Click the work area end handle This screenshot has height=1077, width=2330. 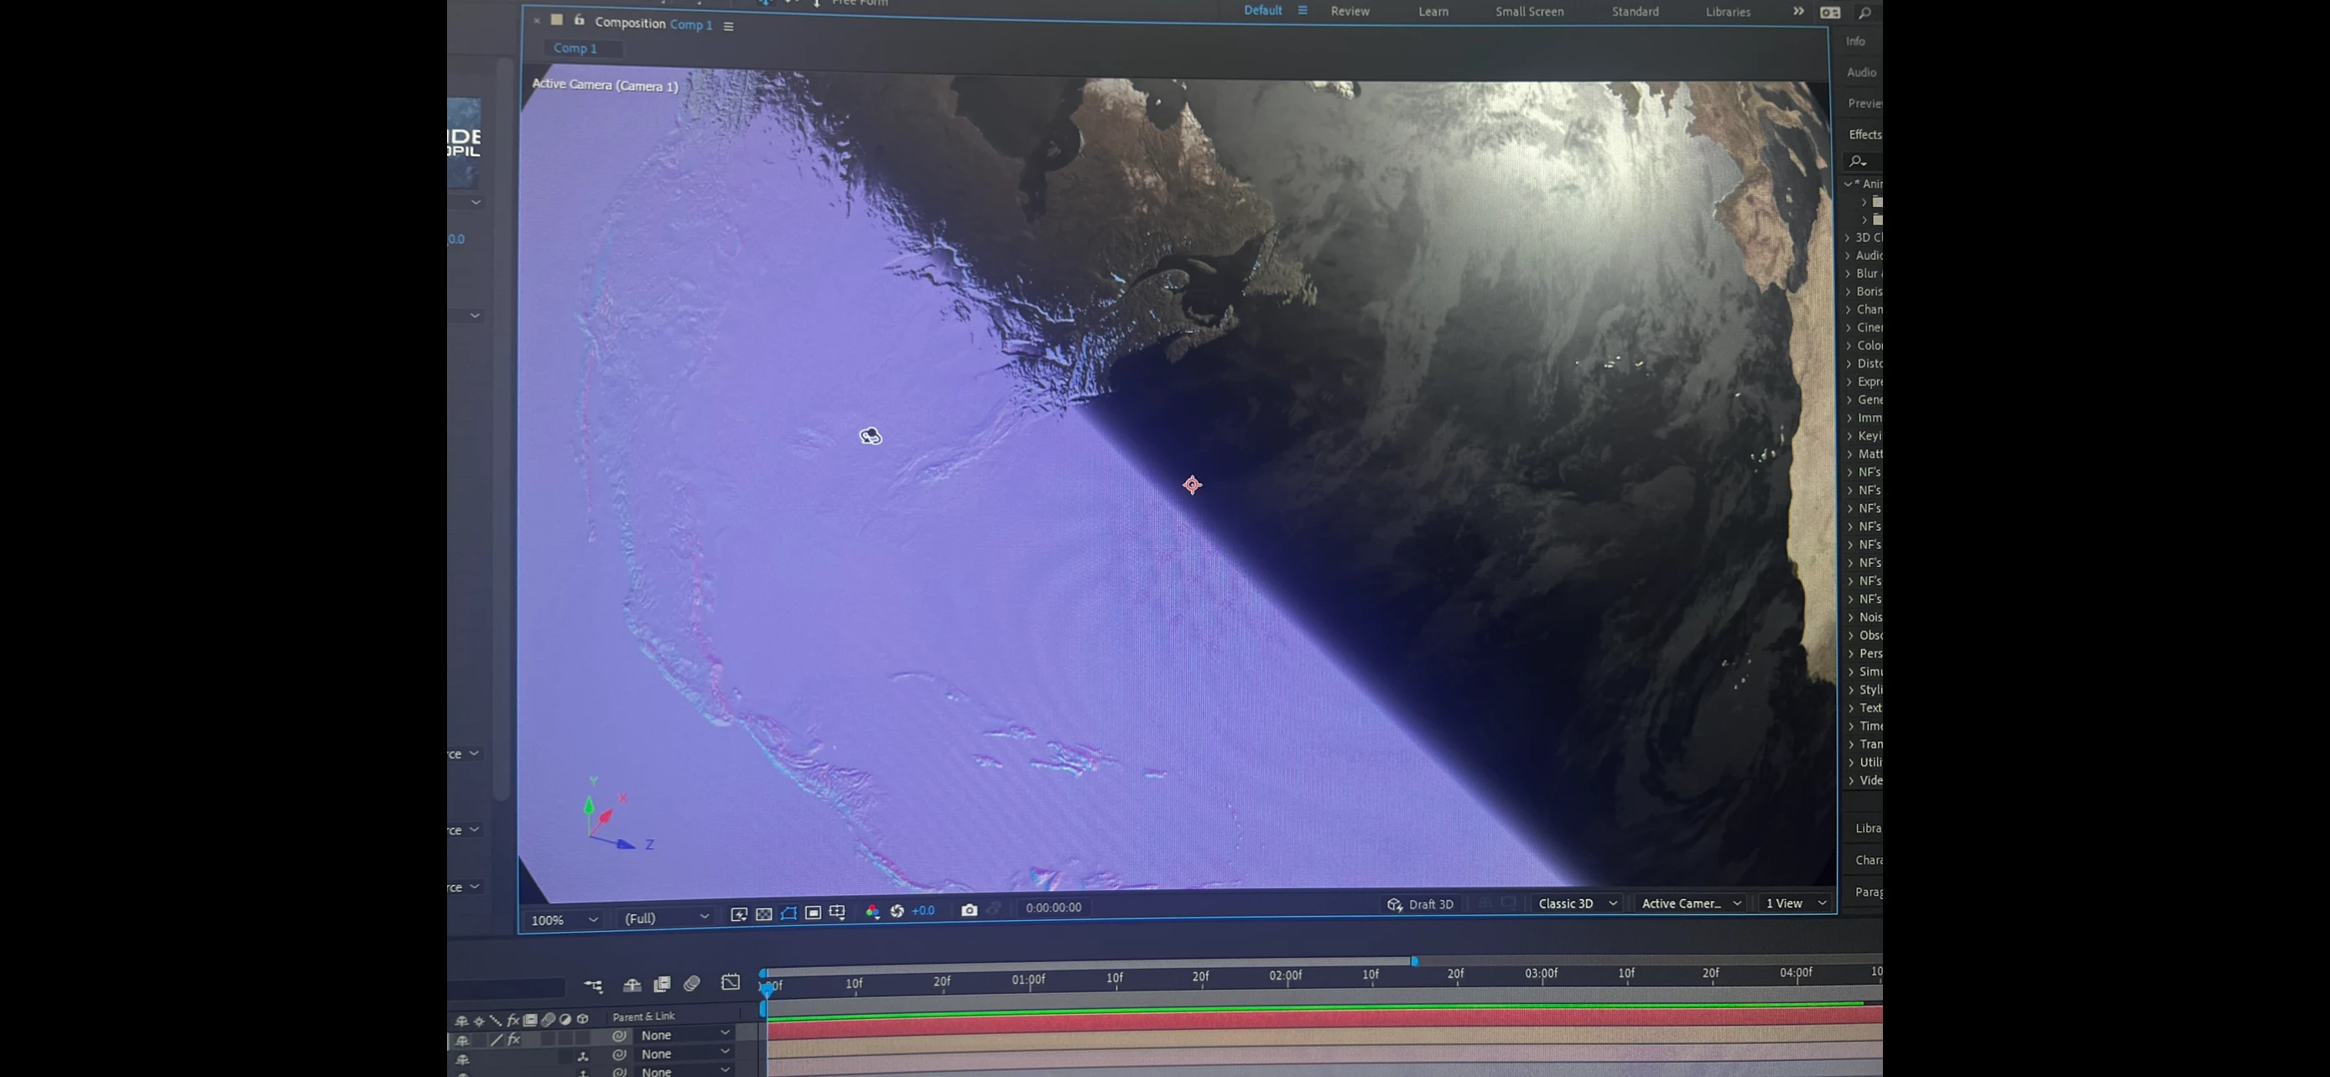(1415, 961)
